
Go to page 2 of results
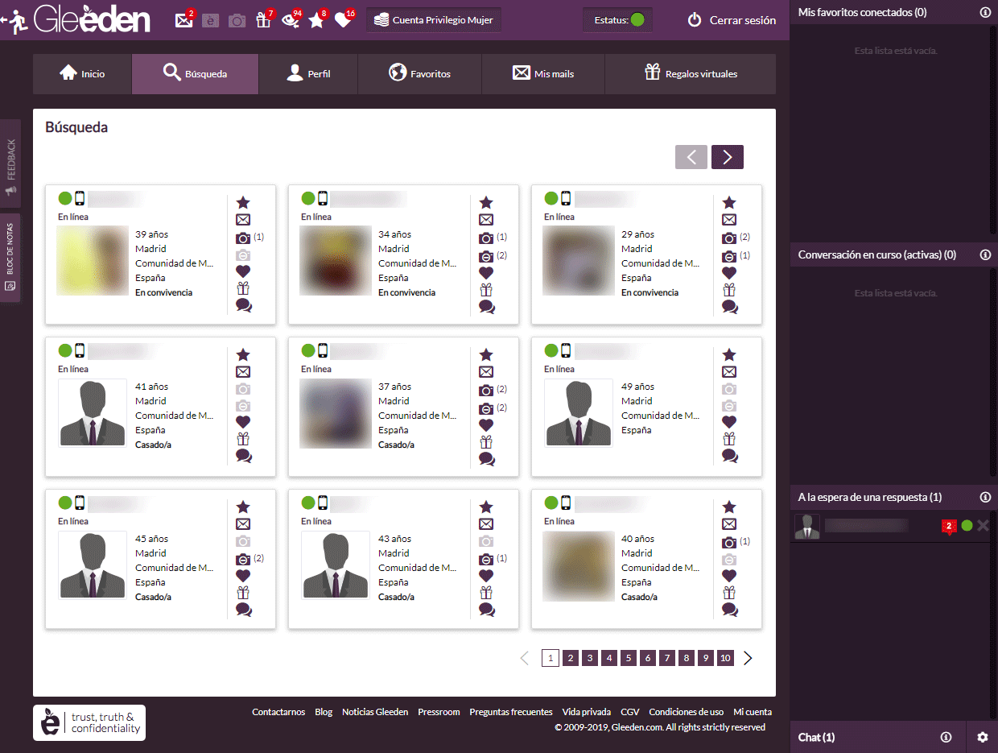tap(570, 658)
